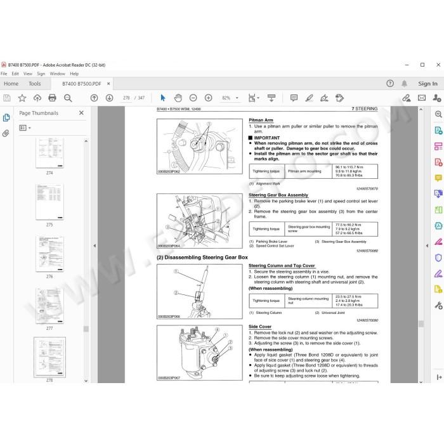Zoom in with the plus button

[x=209, y=98]
